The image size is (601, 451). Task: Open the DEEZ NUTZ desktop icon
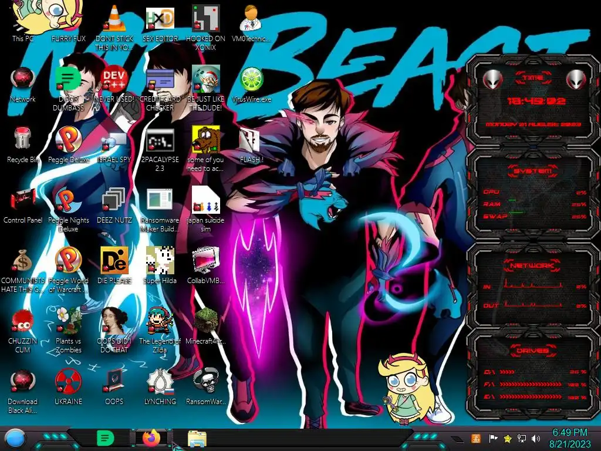114,200
